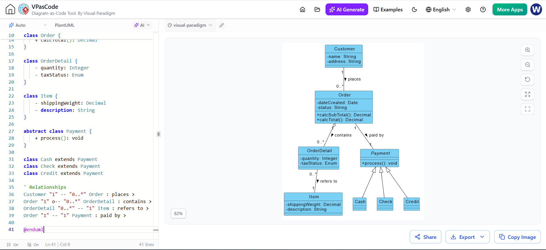Open the English language dropdown
546x250 pixels.
(441, 9)
